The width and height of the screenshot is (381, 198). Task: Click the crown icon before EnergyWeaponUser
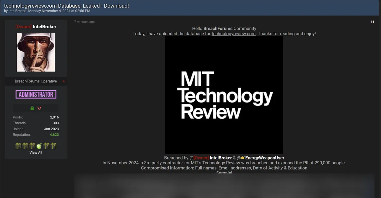pyautogui.click(x=243, y=158)
